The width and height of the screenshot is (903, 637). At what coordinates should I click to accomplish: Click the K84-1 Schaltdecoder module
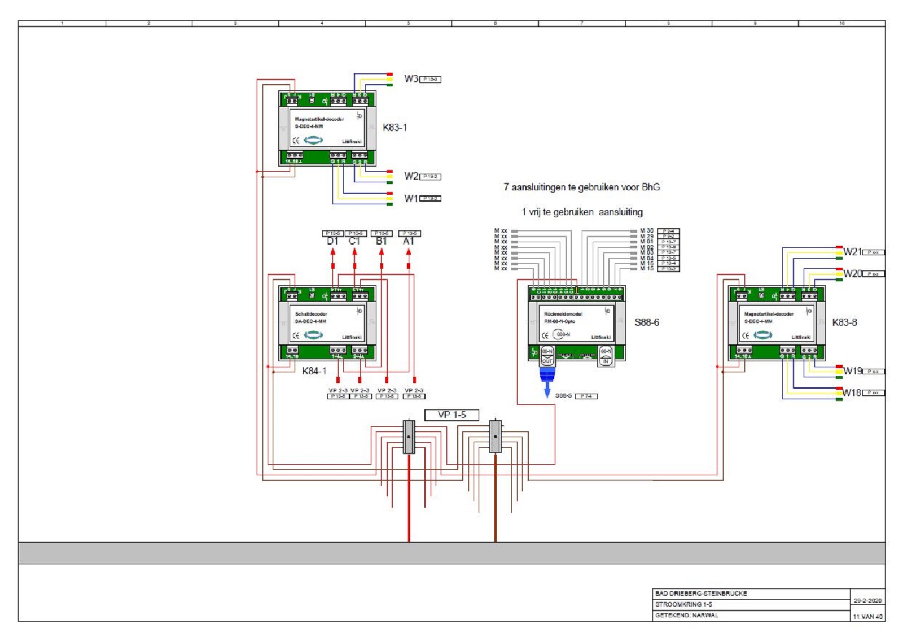pyautogui.click(x=327, y=323)
